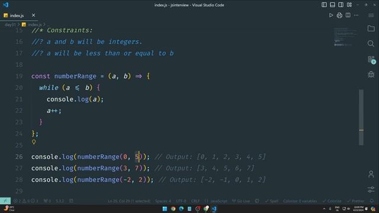Run the code with the play icon

(331, 15)
